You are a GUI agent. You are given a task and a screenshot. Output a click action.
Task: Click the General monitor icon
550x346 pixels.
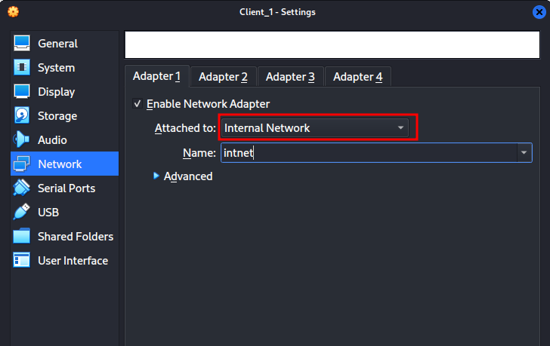point(22,44)
